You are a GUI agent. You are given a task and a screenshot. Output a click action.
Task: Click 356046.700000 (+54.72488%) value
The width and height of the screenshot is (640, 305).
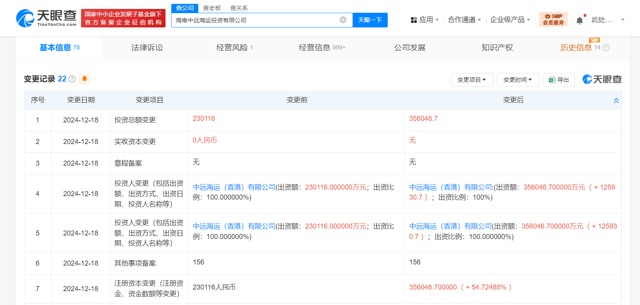click(x=461, y=287)
